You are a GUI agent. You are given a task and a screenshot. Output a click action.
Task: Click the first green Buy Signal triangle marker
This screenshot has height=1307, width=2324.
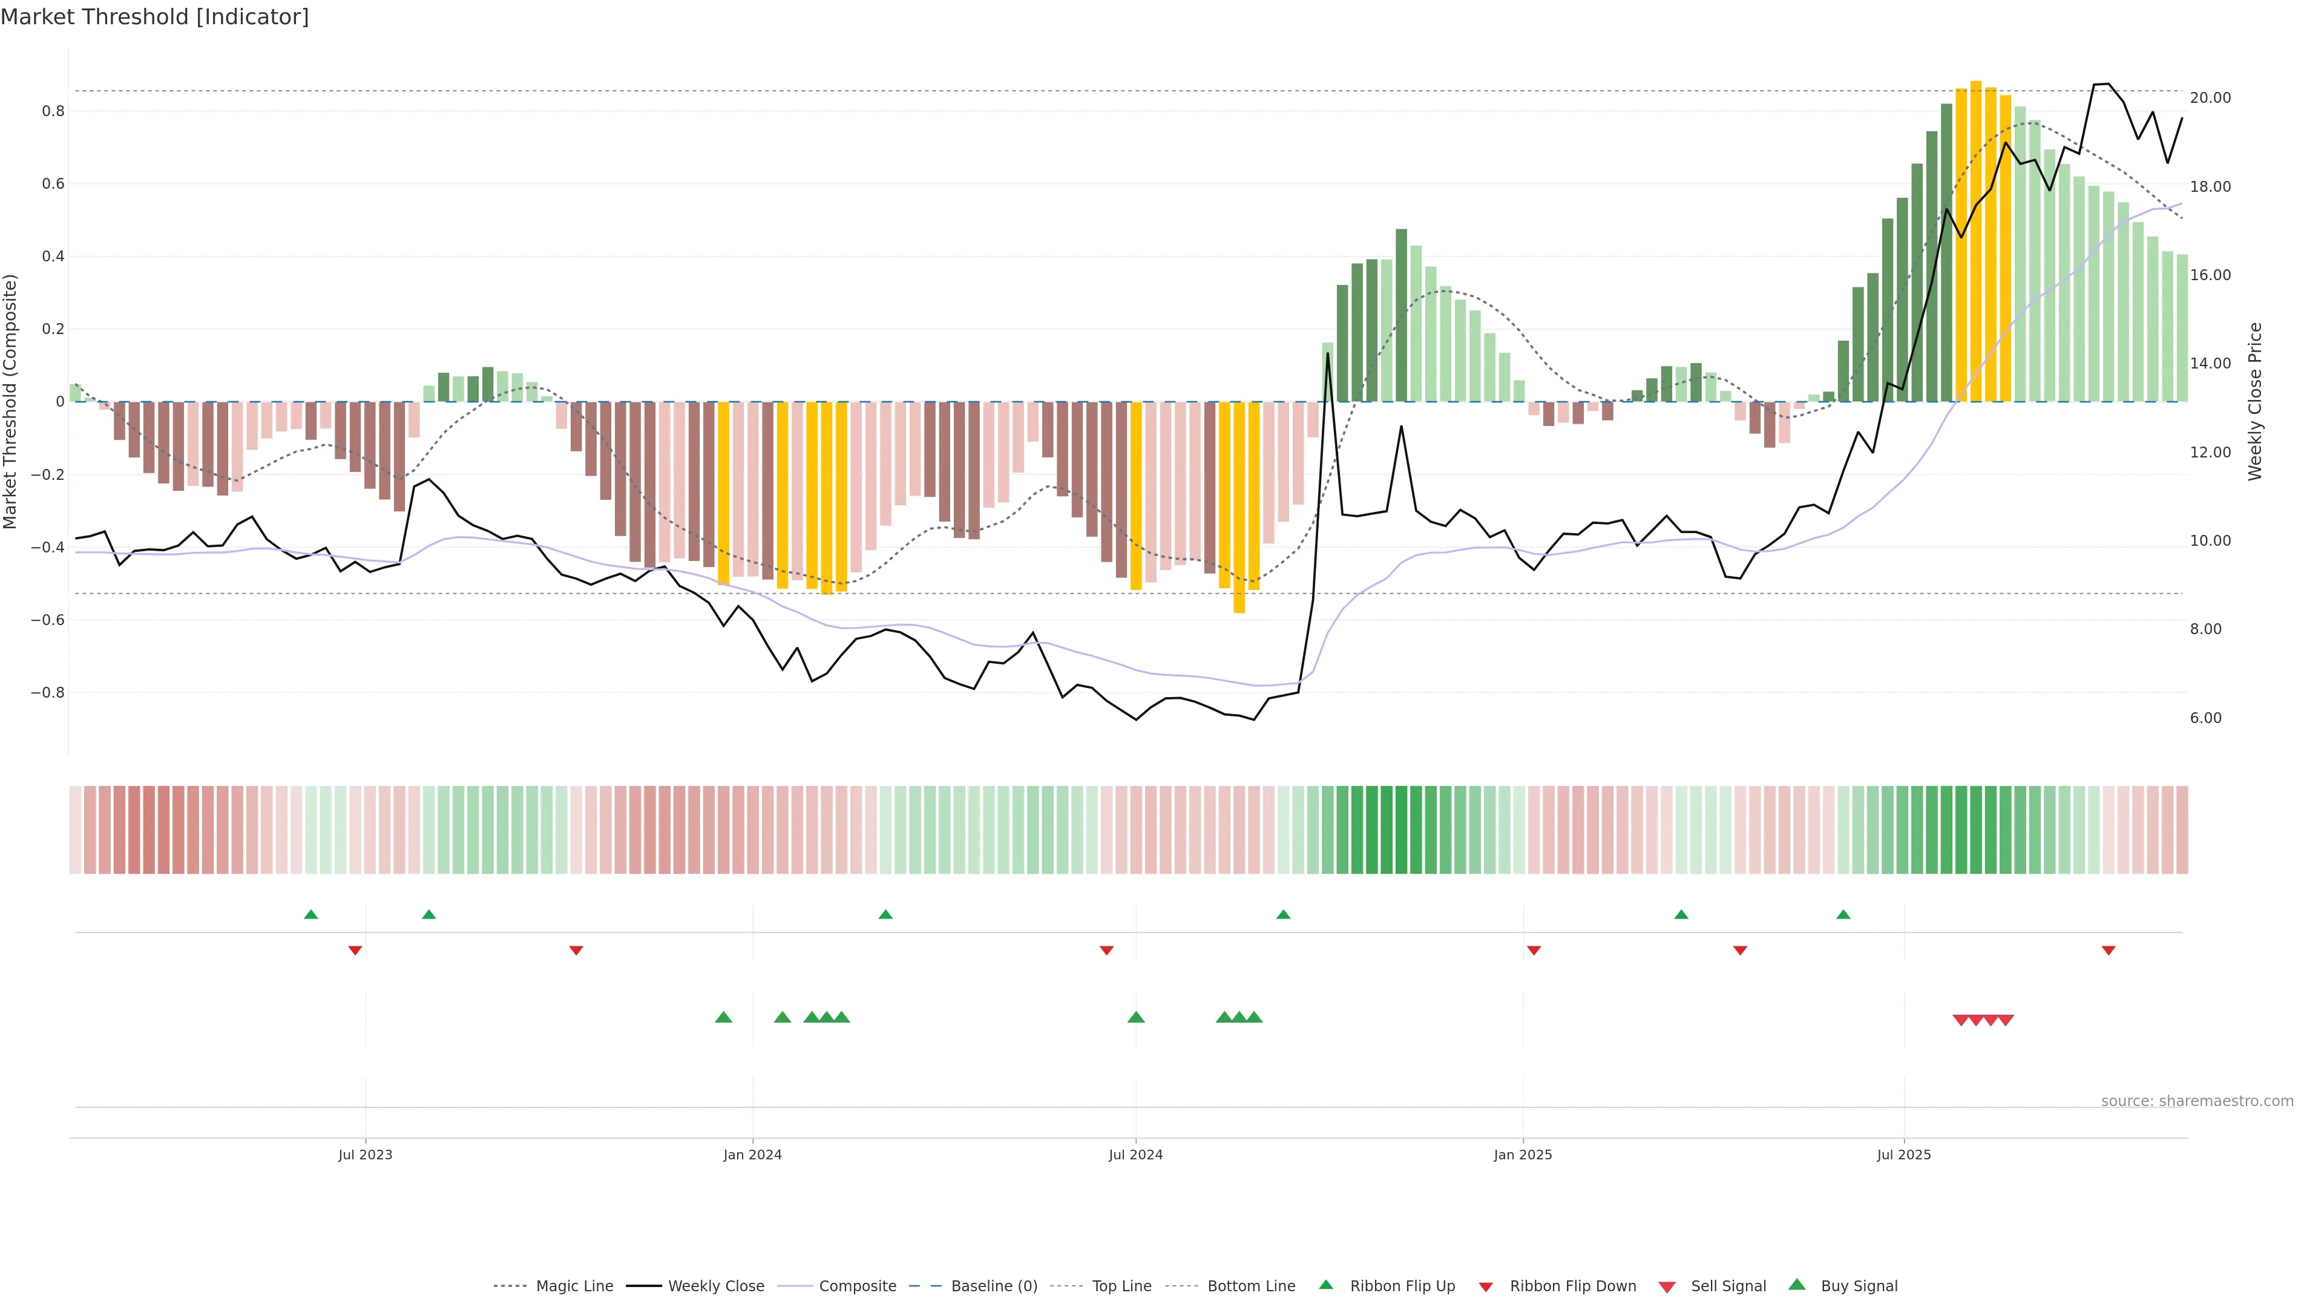(x=724, y=1017)
